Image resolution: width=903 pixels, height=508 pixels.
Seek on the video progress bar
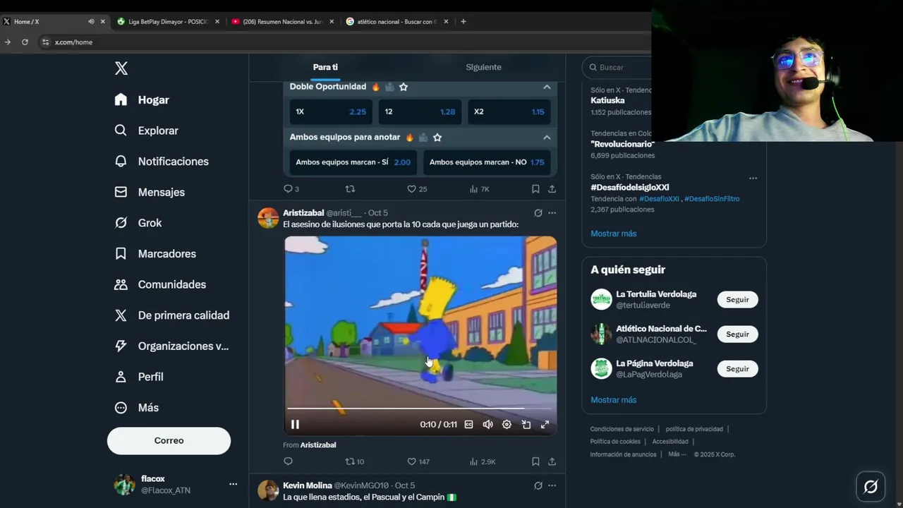[420, 409]
